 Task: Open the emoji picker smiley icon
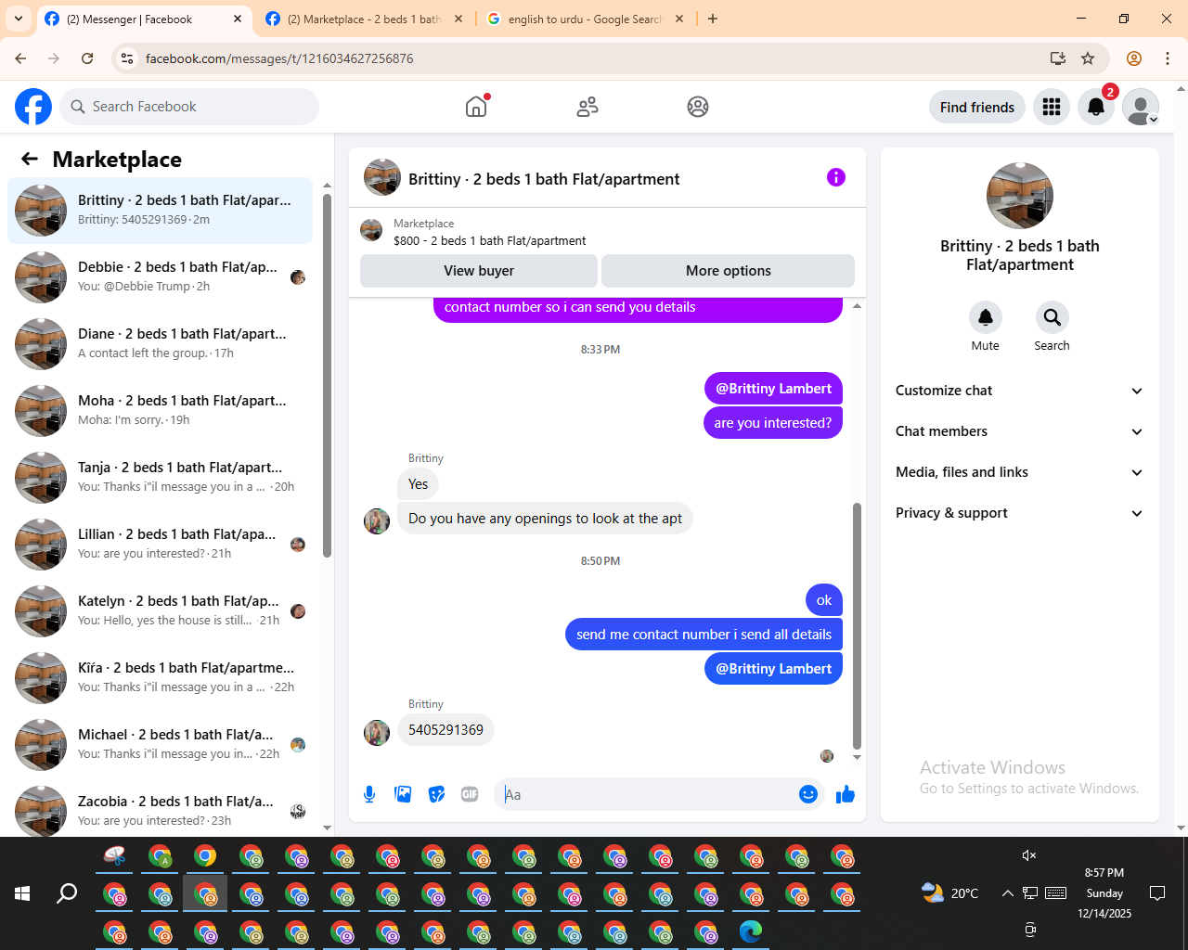[x=808, y=794]
